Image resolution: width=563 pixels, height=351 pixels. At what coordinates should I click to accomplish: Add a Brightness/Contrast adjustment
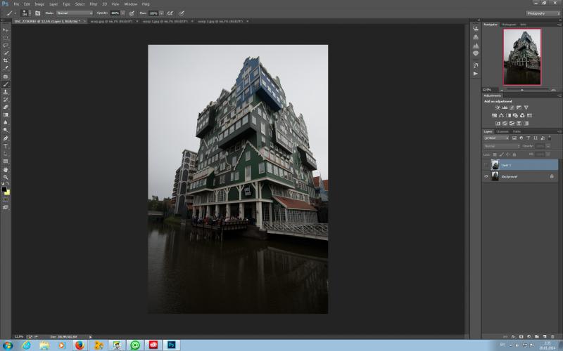click(x=498, y=107)
